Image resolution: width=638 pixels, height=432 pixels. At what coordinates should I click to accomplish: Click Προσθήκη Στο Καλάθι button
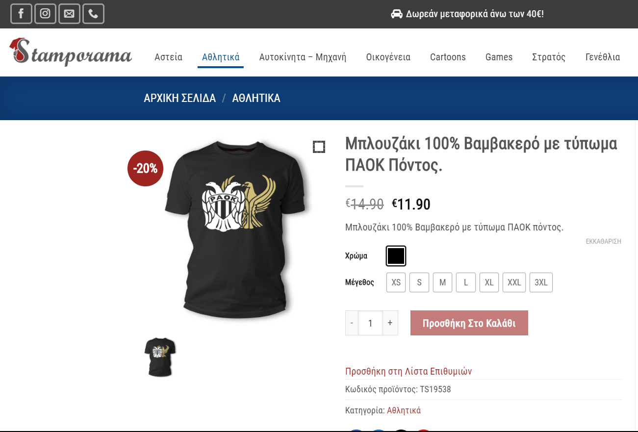pyautogui.click(x=469, y=323)
